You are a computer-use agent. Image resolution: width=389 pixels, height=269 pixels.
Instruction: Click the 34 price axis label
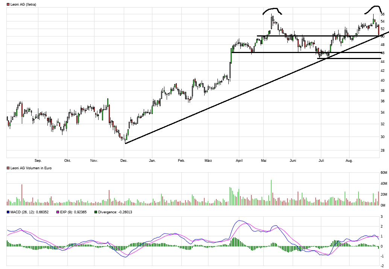pos(383,112)
